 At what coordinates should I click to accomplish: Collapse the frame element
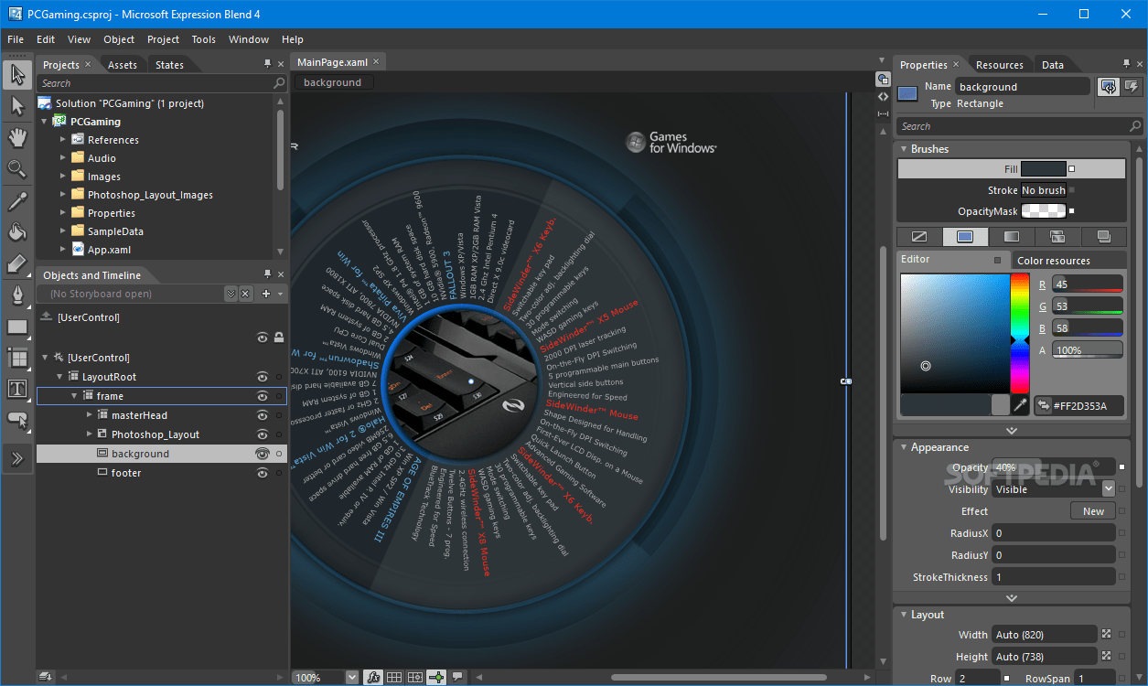tap(74, 396)
